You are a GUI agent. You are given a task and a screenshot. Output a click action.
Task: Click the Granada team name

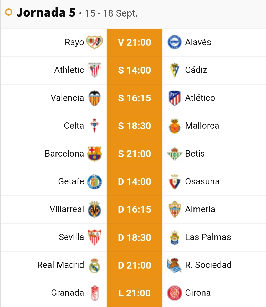(x=68, y=293)
